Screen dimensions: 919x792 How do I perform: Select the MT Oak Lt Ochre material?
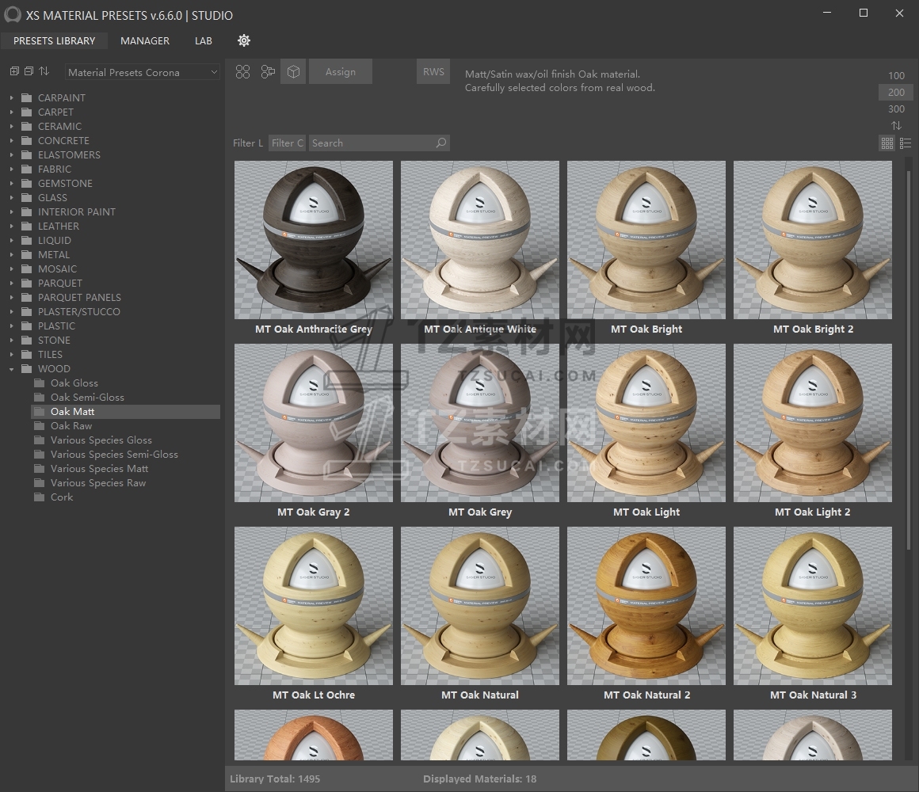click(x=314, y=606)
